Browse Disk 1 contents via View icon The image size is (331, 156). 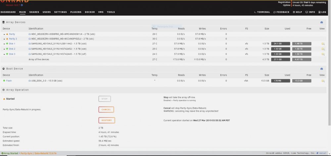(323, 44)
